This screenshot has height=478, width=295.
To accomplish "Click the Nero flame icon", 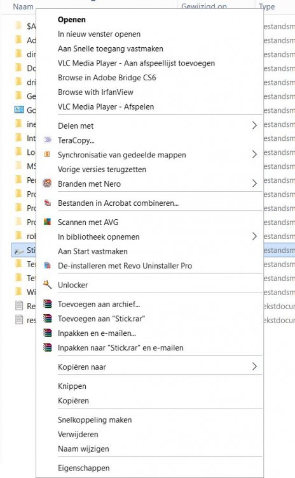I will (x=47, y=183).
